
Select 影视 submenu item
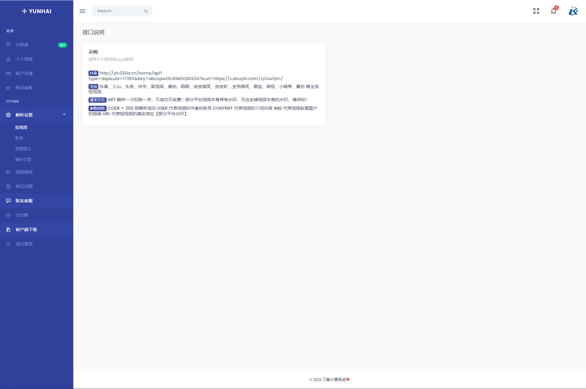pyautogui.click(x=19, y=138)
